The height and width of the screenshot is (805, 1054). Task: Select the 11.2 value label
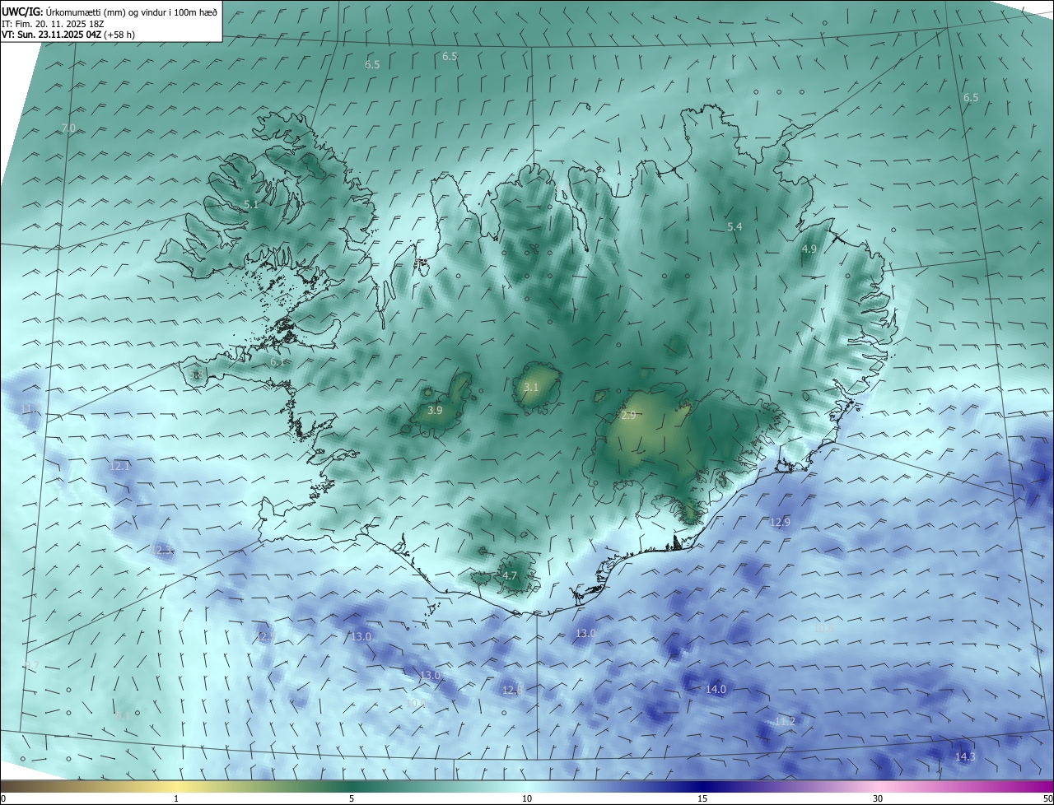pos(786,721)
